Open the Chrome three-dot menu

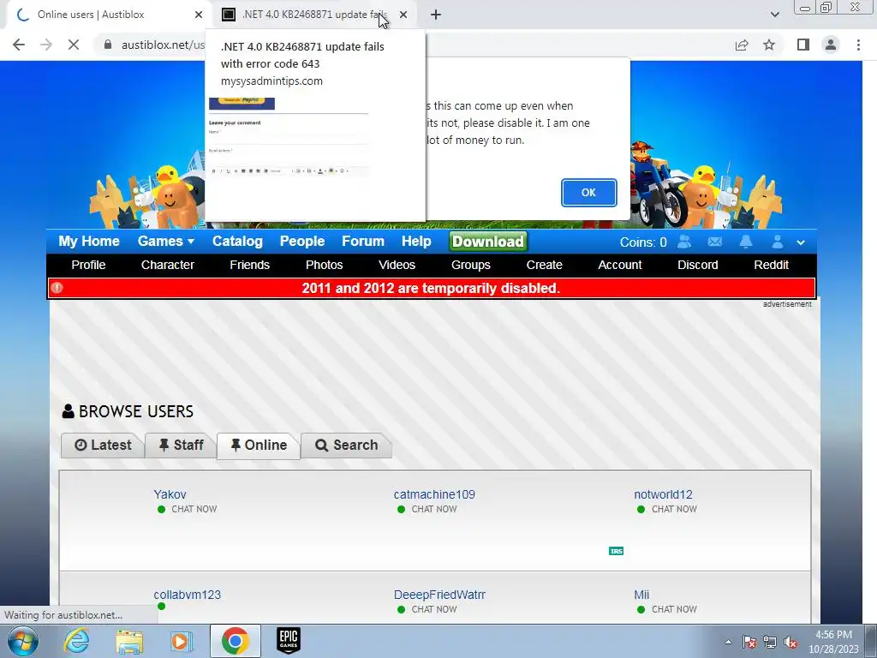(858, 45)
